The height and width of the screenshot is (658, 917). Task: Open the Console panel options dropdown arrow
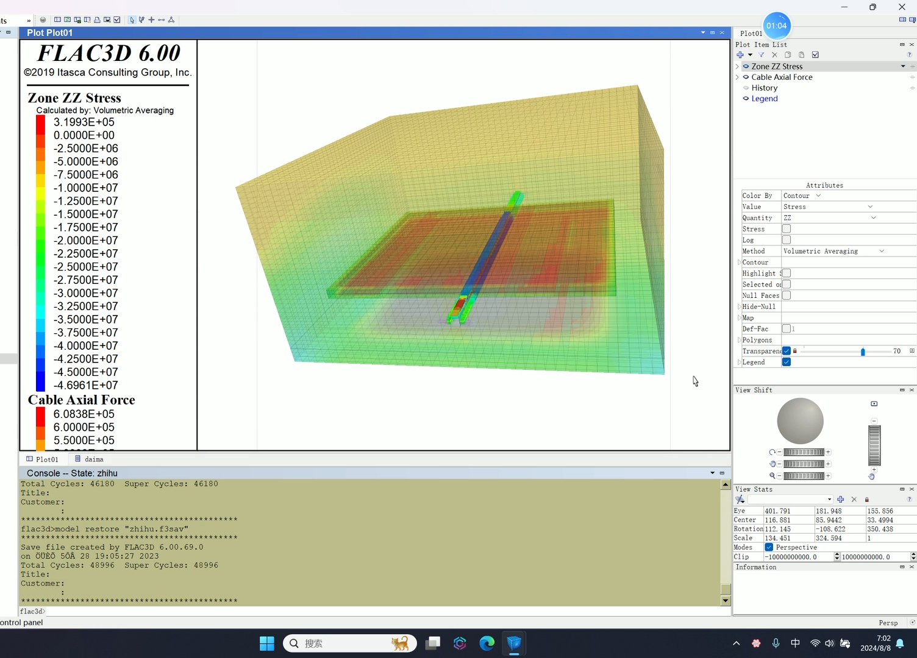coord(712,473)
